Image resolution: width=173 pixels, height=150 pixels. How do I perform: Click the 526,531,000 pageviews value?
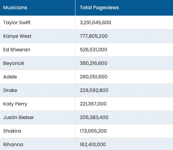[x=93, y=50]
